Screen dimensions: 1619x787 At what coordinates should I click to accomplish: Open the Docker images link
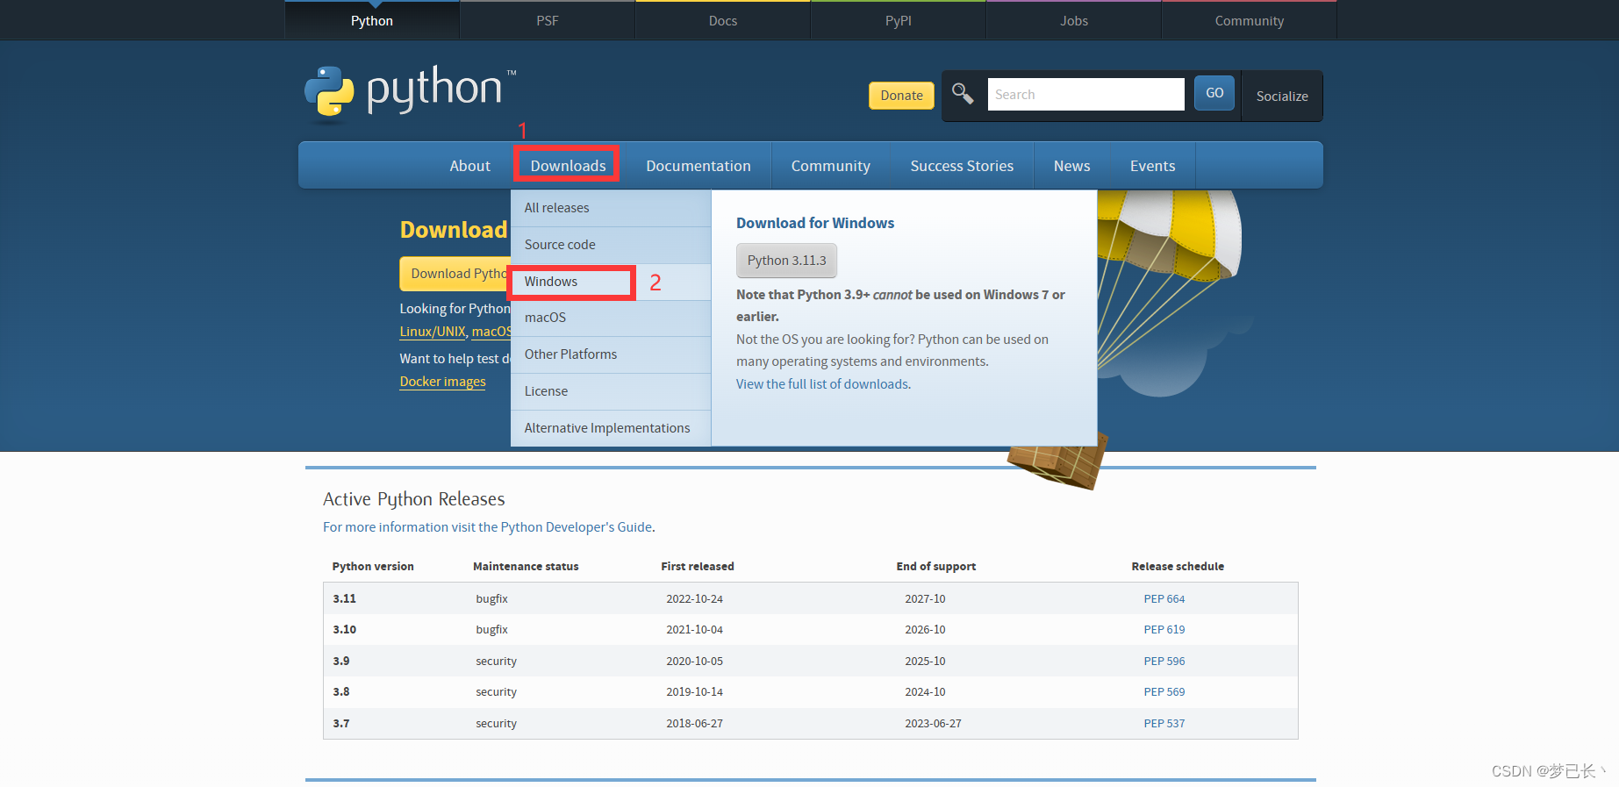[x=442, y=382]
